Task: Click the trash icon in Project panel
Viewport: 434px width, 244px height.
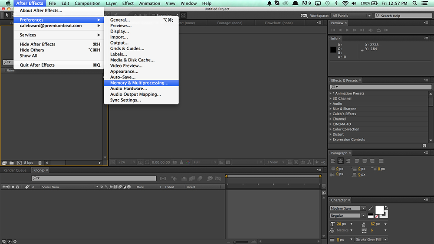Action: 40,163
